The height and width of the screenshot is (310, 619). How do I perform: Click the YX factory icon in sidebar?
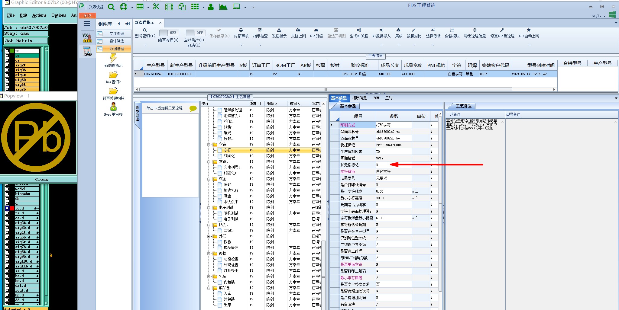click(x=87, y=38)
